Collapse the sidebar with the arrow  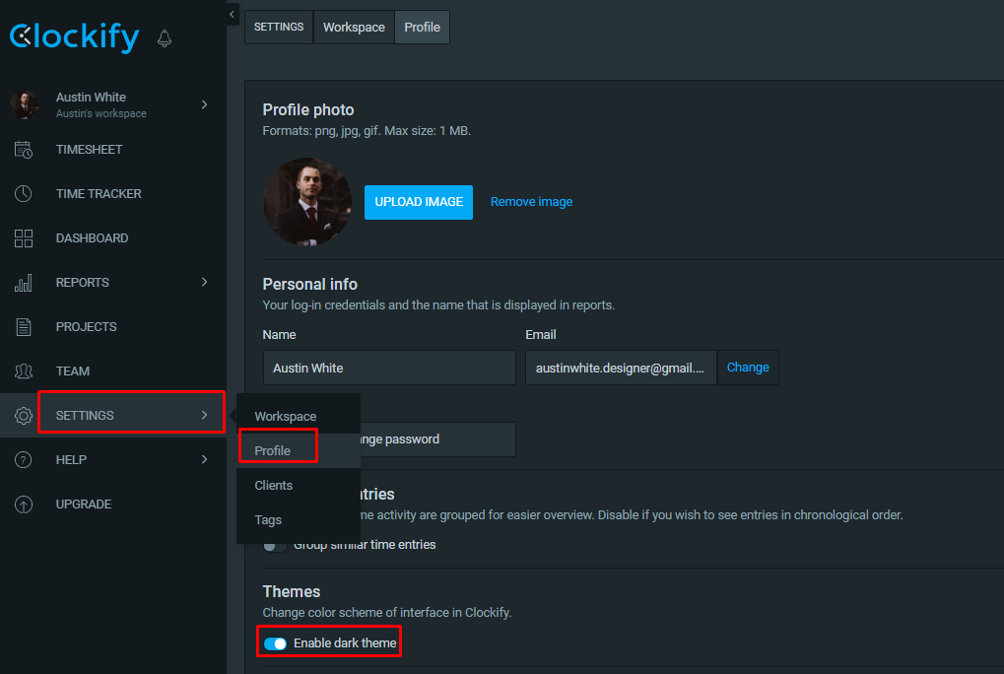[x=232, y=14]
